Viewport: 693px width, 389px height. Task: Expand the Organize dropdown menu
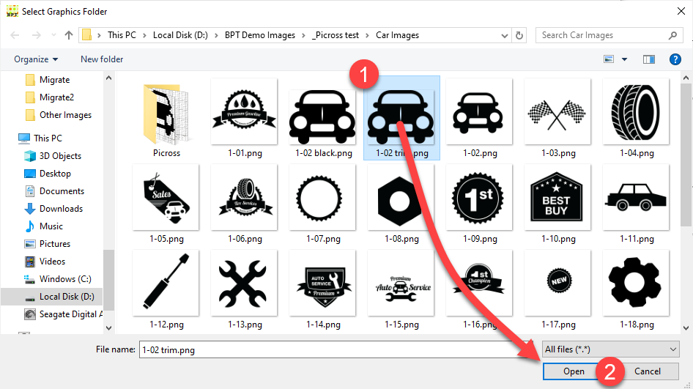coord(36,59)
